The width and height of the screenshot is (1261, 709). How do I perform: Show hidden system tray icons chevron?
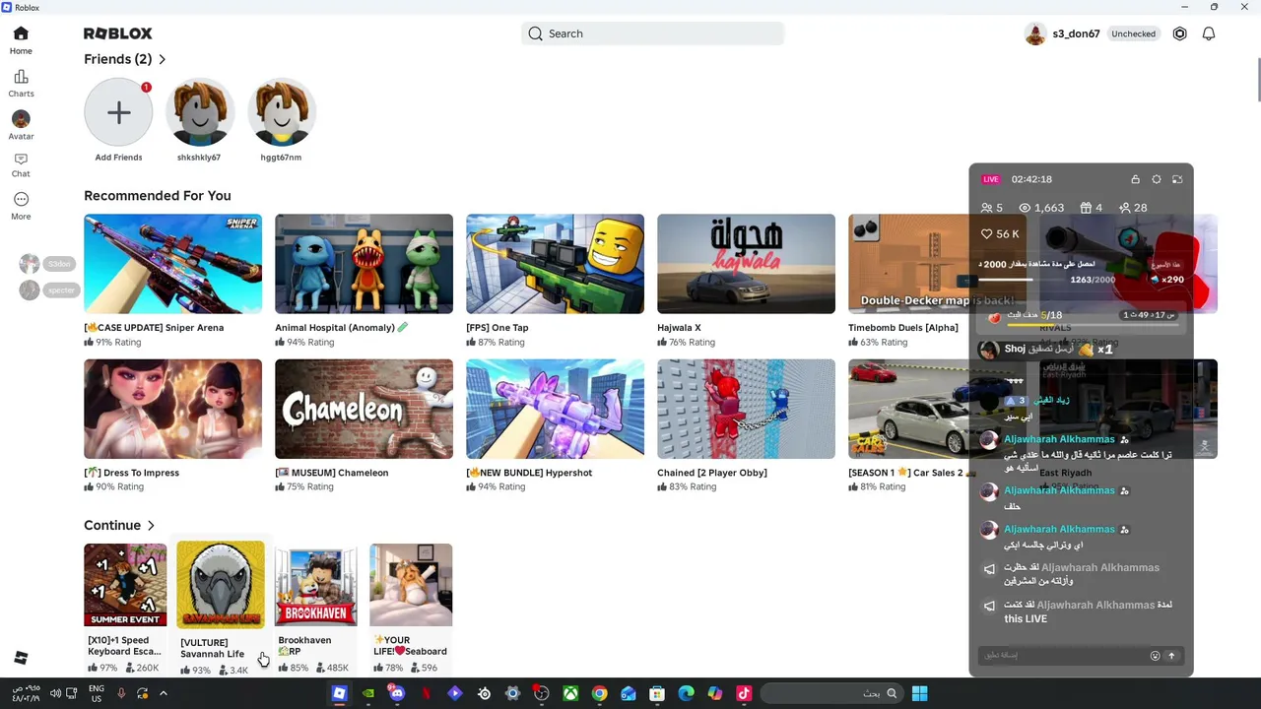pos(164,693)
